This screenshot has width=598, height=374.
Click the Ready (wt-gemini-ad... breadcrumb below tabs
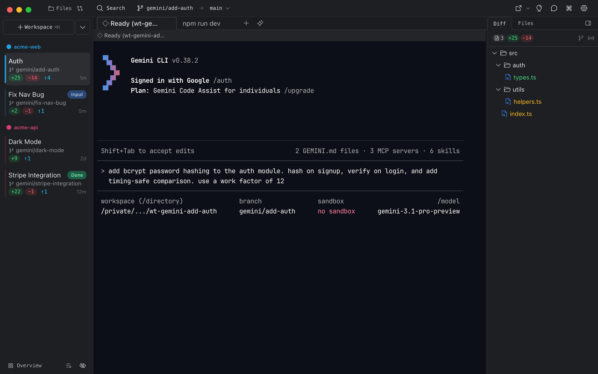[x=131, y=36]
